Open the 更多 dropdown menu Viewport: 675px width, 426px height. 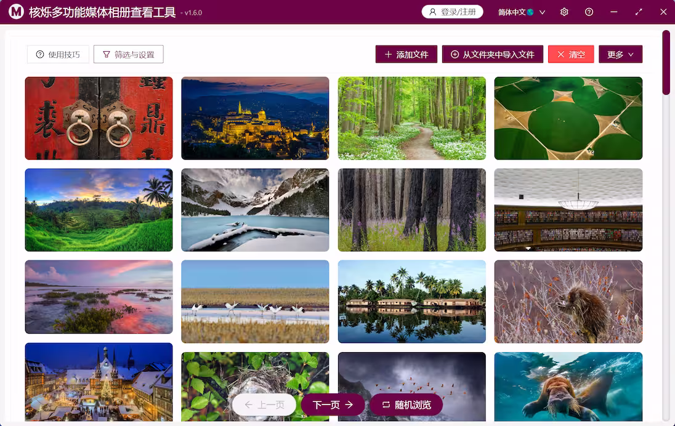click(x=620, y=54)
